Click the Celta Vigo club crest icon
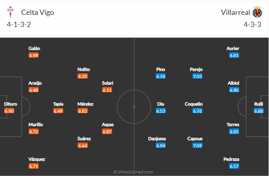The height and width of the screenshot is (176, 269). coord(10,12)
